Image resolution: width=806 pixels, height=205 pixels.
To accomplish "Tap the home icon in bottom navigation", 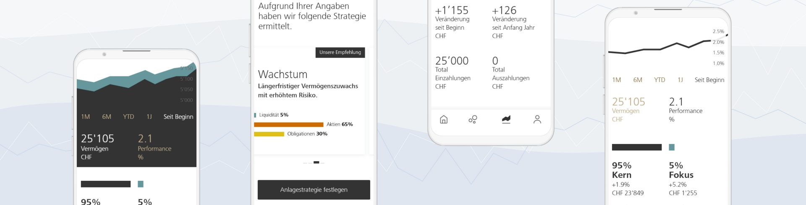I will pos(443,120).
